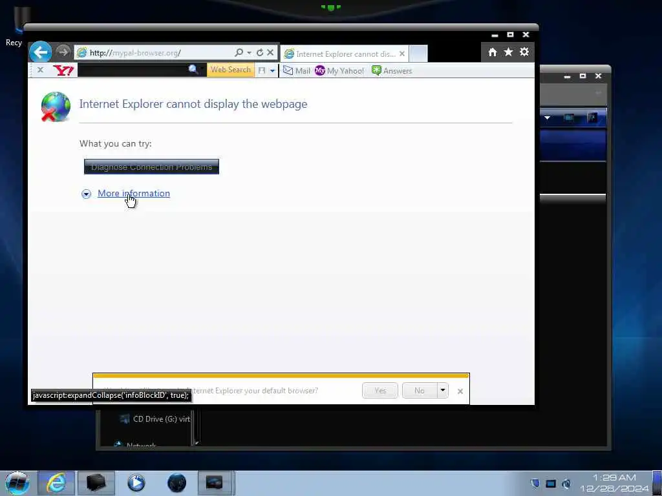Stop loading with address bar X icon

(271, 52)
